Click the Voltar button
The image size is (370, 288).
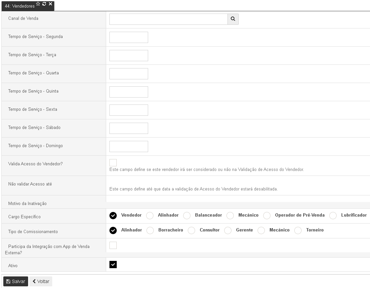click(41, 281)
